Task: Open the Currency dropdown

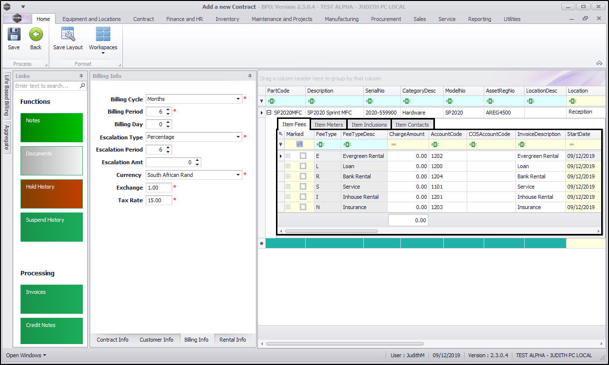Action: [x=238, y=175]
